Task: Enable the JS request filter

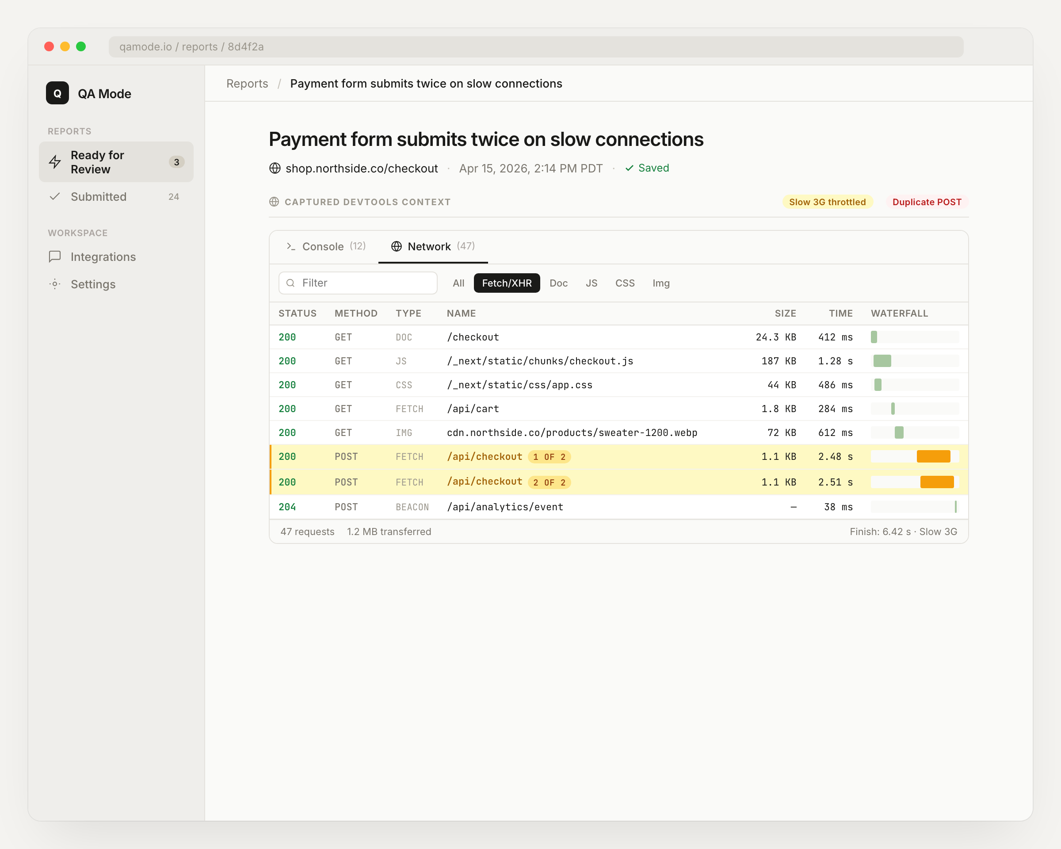Action: (591, 283)
